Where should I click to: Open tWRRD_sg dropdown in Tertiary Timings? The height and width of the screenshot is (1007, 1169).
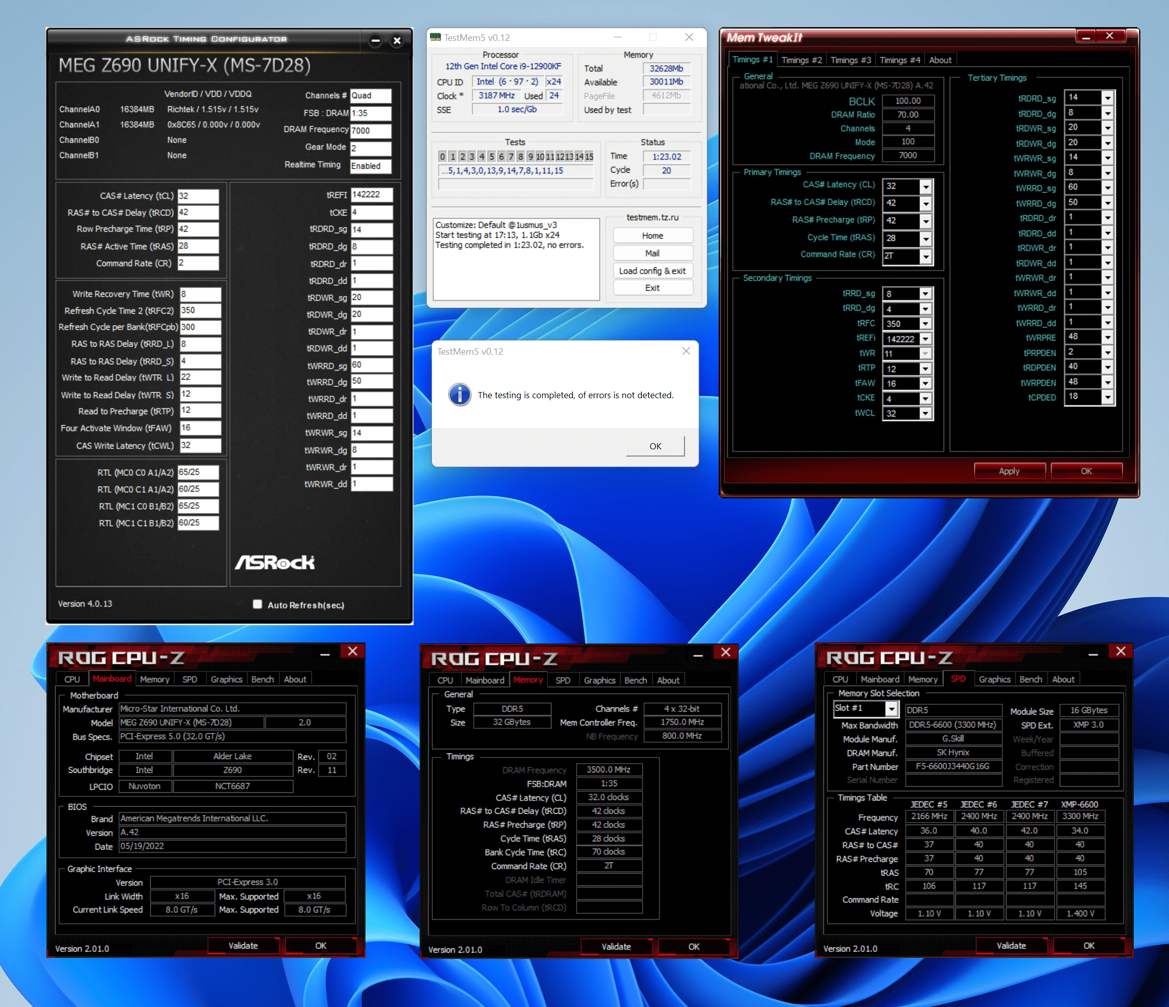pos(1108,188)
